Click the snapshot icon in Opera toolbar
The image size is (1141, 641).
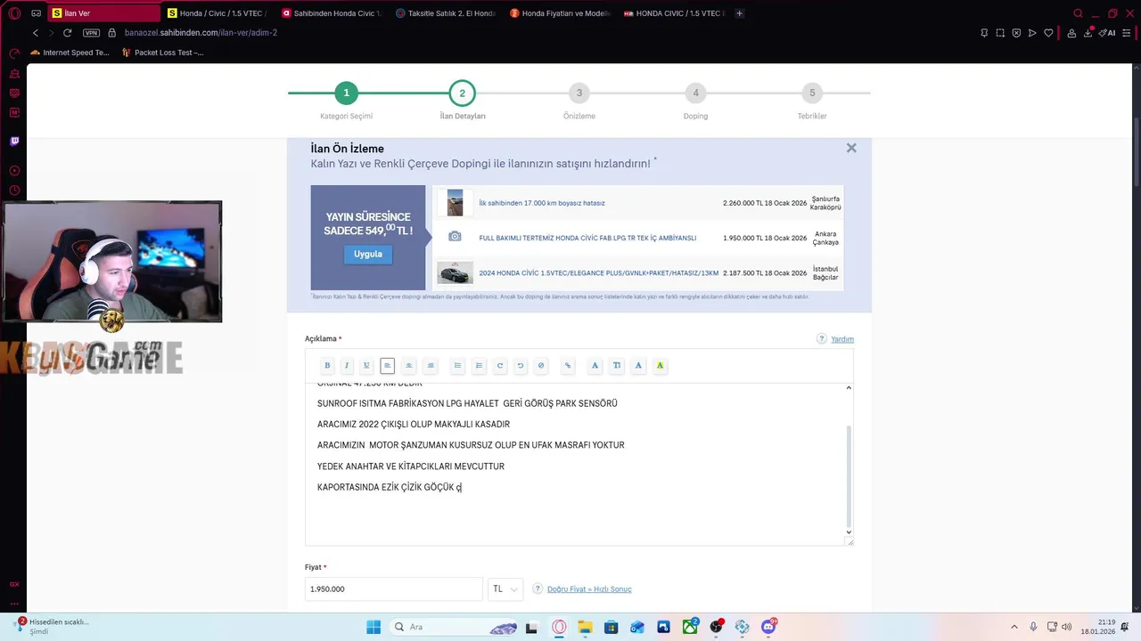coord(1000,33)
